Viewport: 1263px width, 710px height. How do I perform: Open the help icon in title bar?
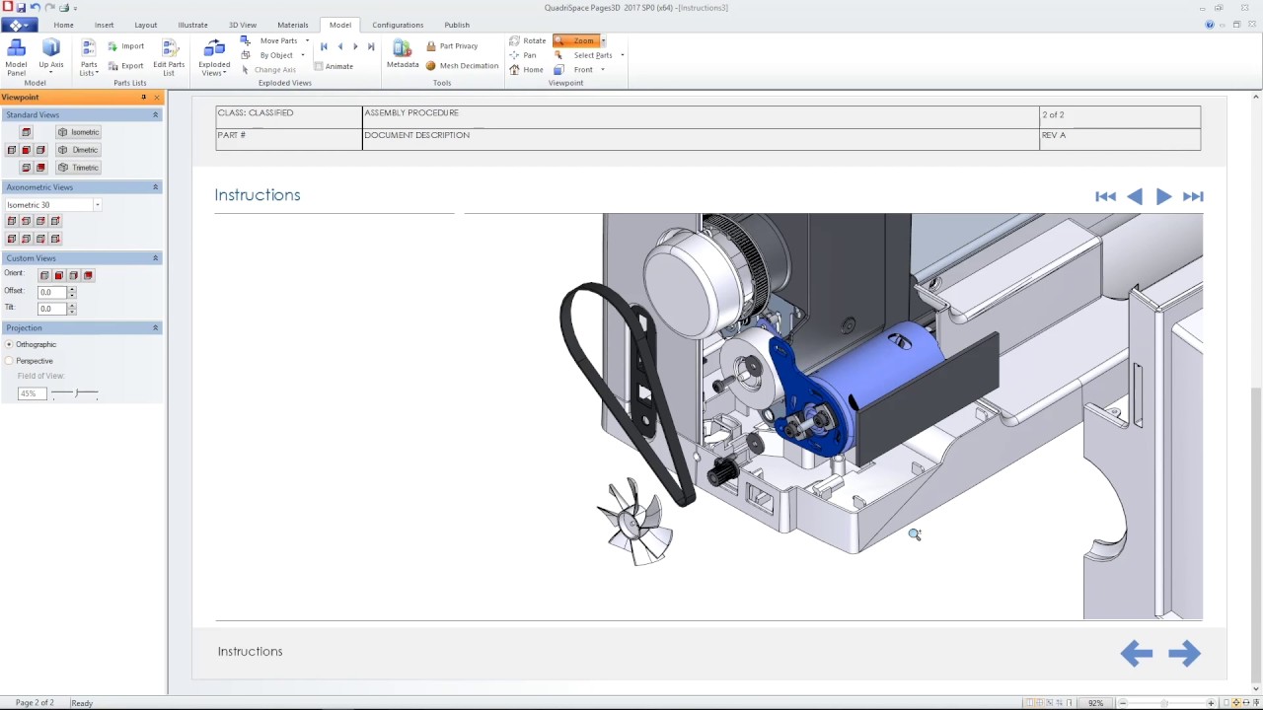click(x=1210, y=25)
